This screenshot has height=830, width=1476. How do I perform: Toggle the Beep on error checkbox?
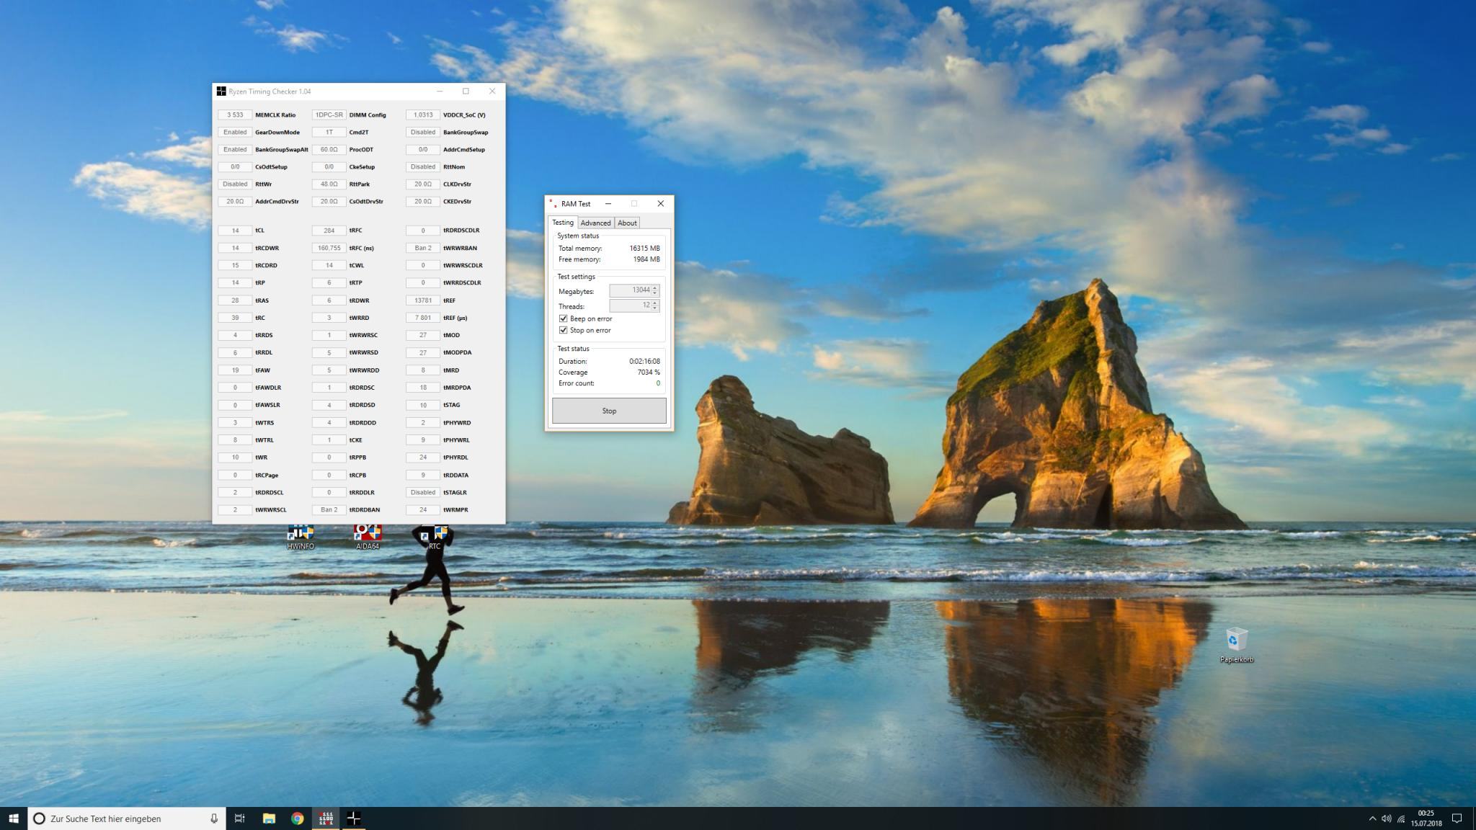564,318
